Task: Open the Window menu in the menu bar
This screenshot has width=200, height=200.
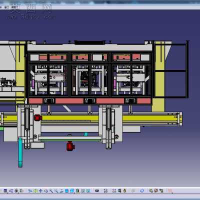Action: (6, 7)
